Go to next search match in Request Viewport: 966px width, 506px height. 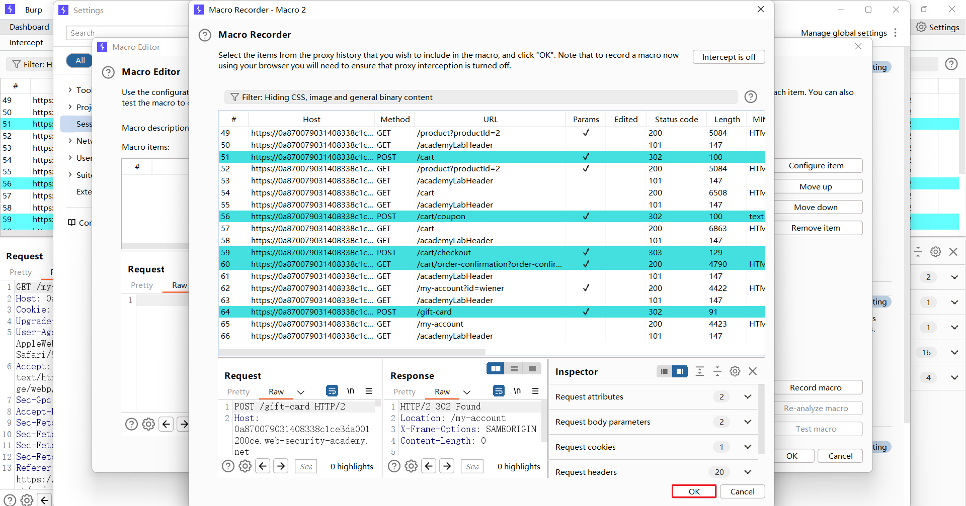[x=281, y=466]
